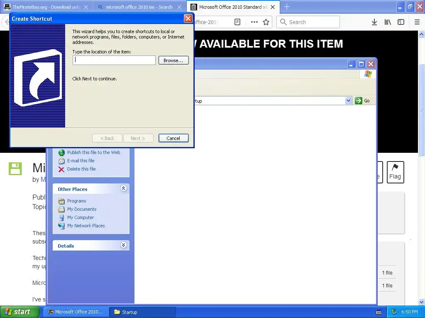Open the Firefox hamburger menu

(417, 22)
